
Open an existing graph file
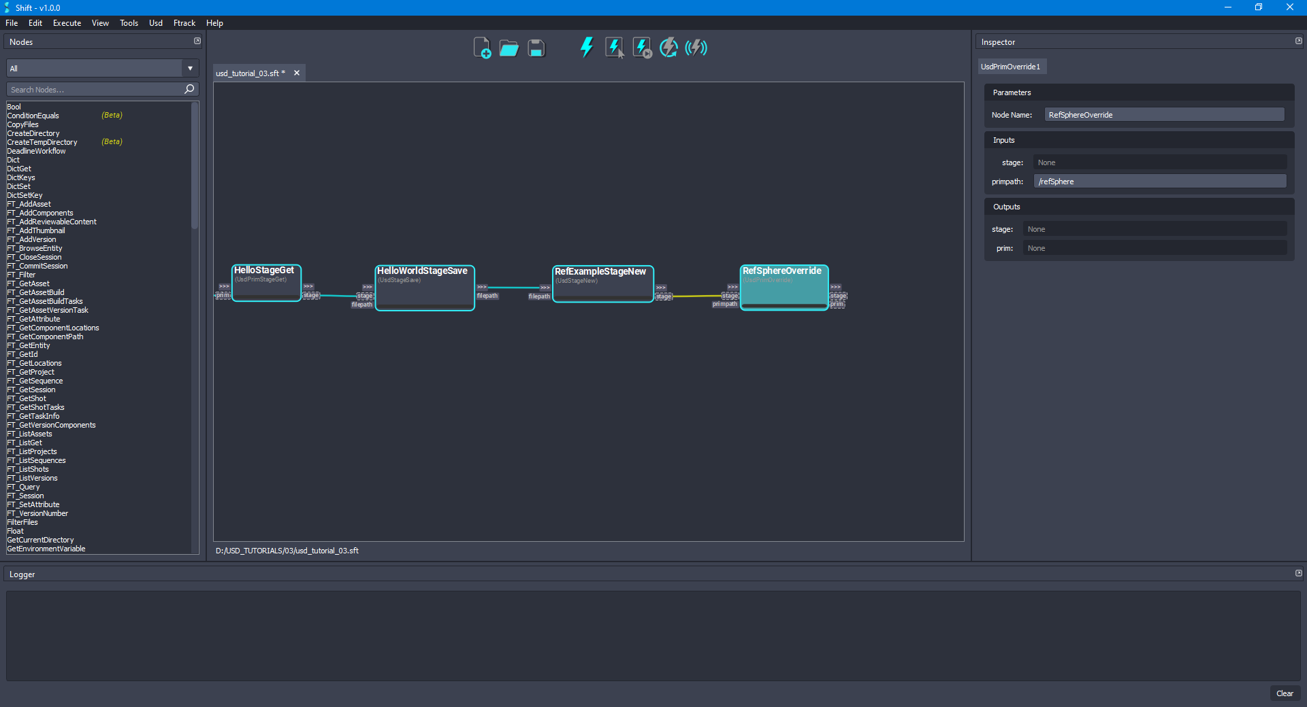click(x=509, y=48)
